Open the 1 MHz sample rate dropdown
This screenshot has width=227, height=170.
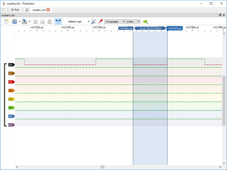pos(133,22)
